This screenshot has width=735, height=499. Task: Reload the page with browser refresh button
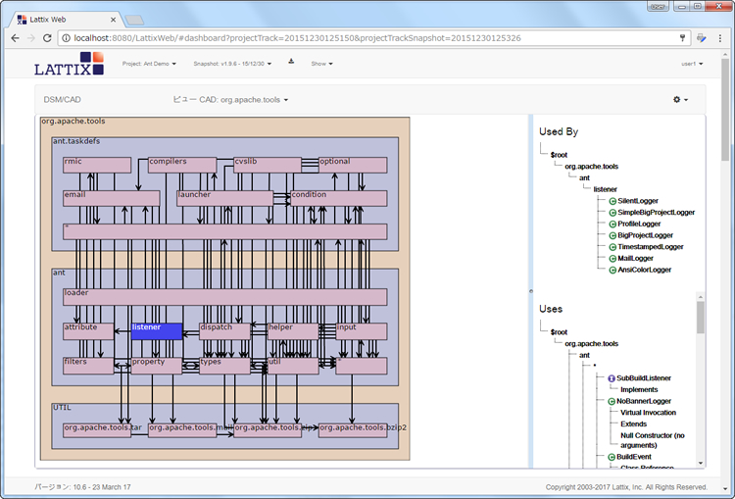(x=47, y=38)
